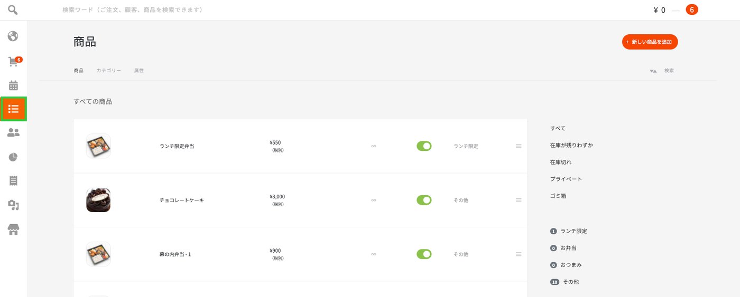The height and width of the screenshot is (297, 740).
Task: Toggle off チョコレートケーキ availability switch
Action: 424,200
